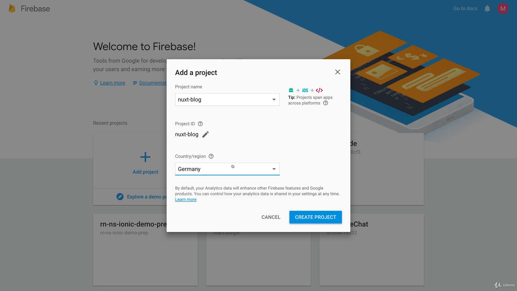Open Learn more link about Analytics data
The image size is (517, 291).
(x=186, y=199)
